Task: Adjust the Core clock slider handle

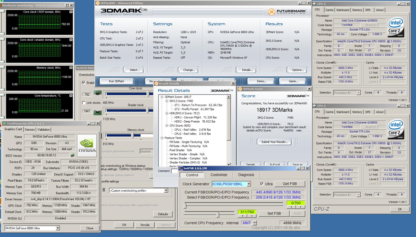Action: pyautogui.click(x=148, y=94)
